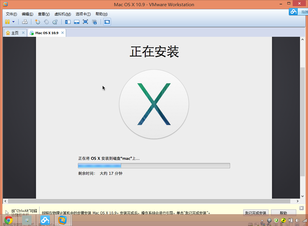This screenshot has height=226, width=308.
Task: Take a snapshot with the clock-star icon
Action: (37, 22)
